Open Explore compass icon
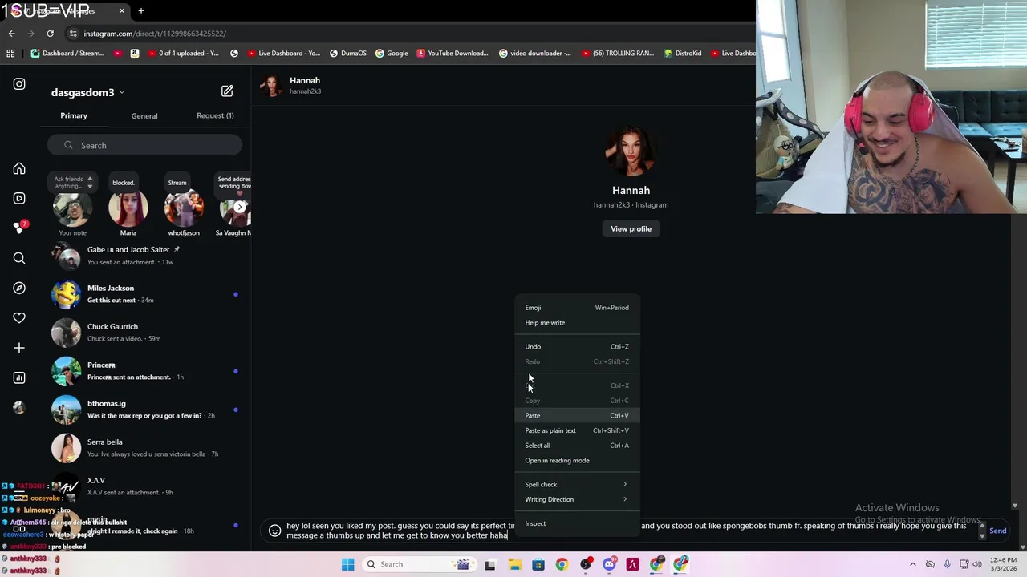The height and width of the screenshot is (577, 1027). click(19, 288)
